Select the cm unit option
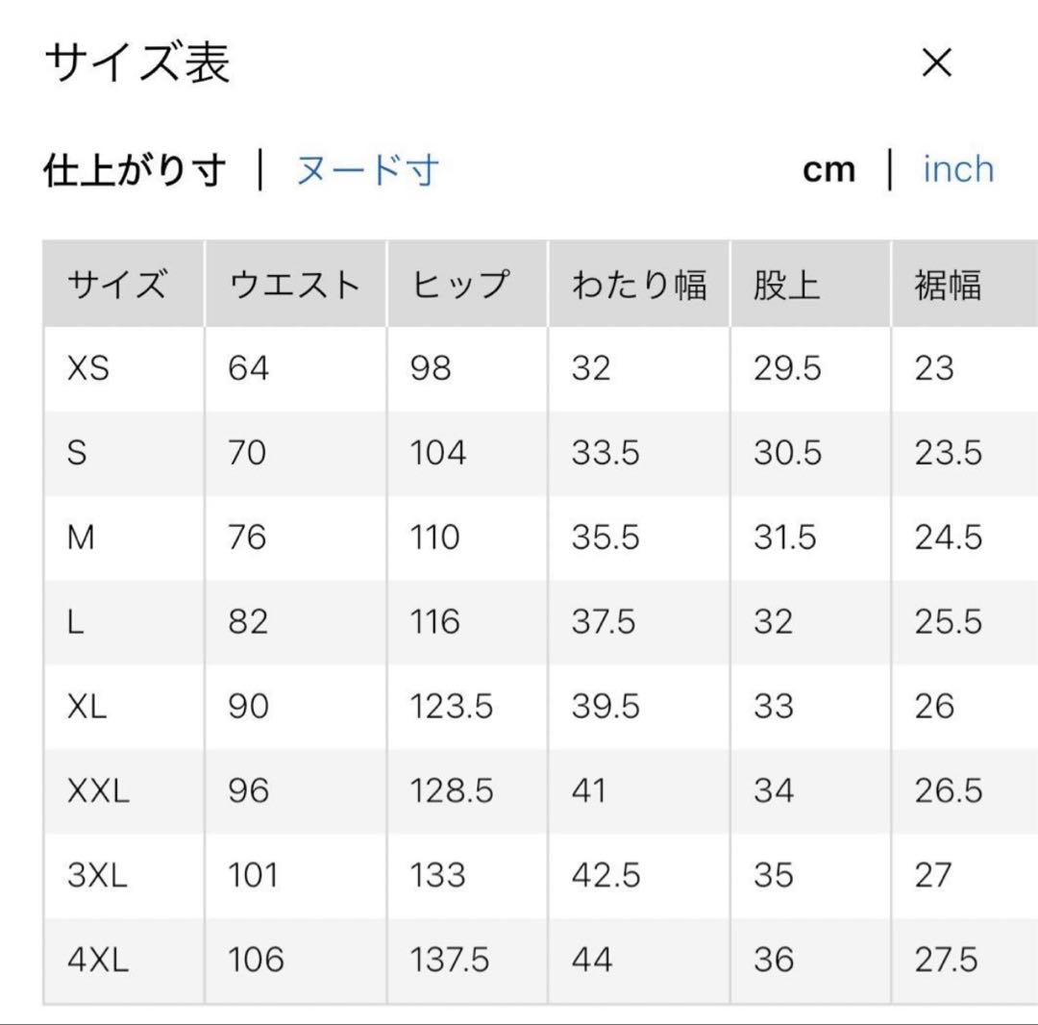1038x1025 pixels. (x=830, y=168)
